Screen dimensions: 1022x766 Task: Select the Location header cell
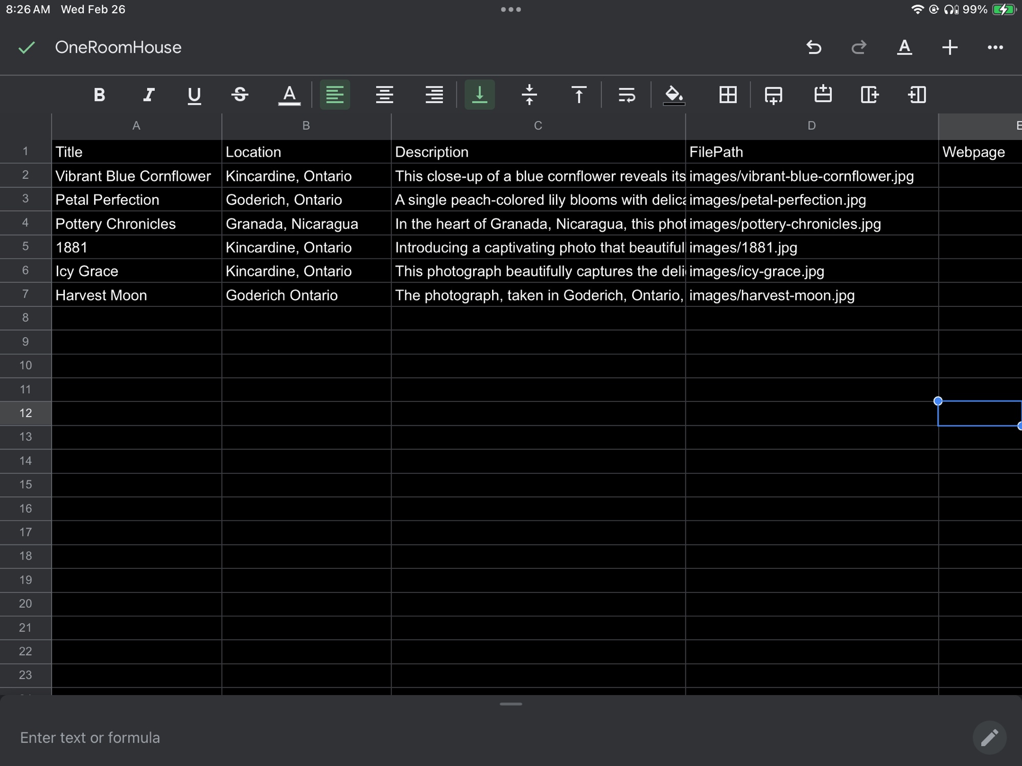click(x=306, y=152)
